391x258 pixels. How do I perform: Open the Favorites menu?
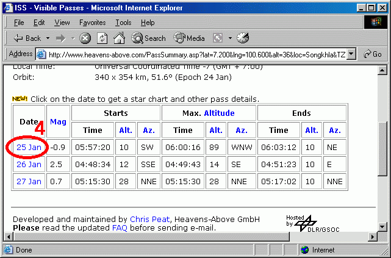click(93, 23)
